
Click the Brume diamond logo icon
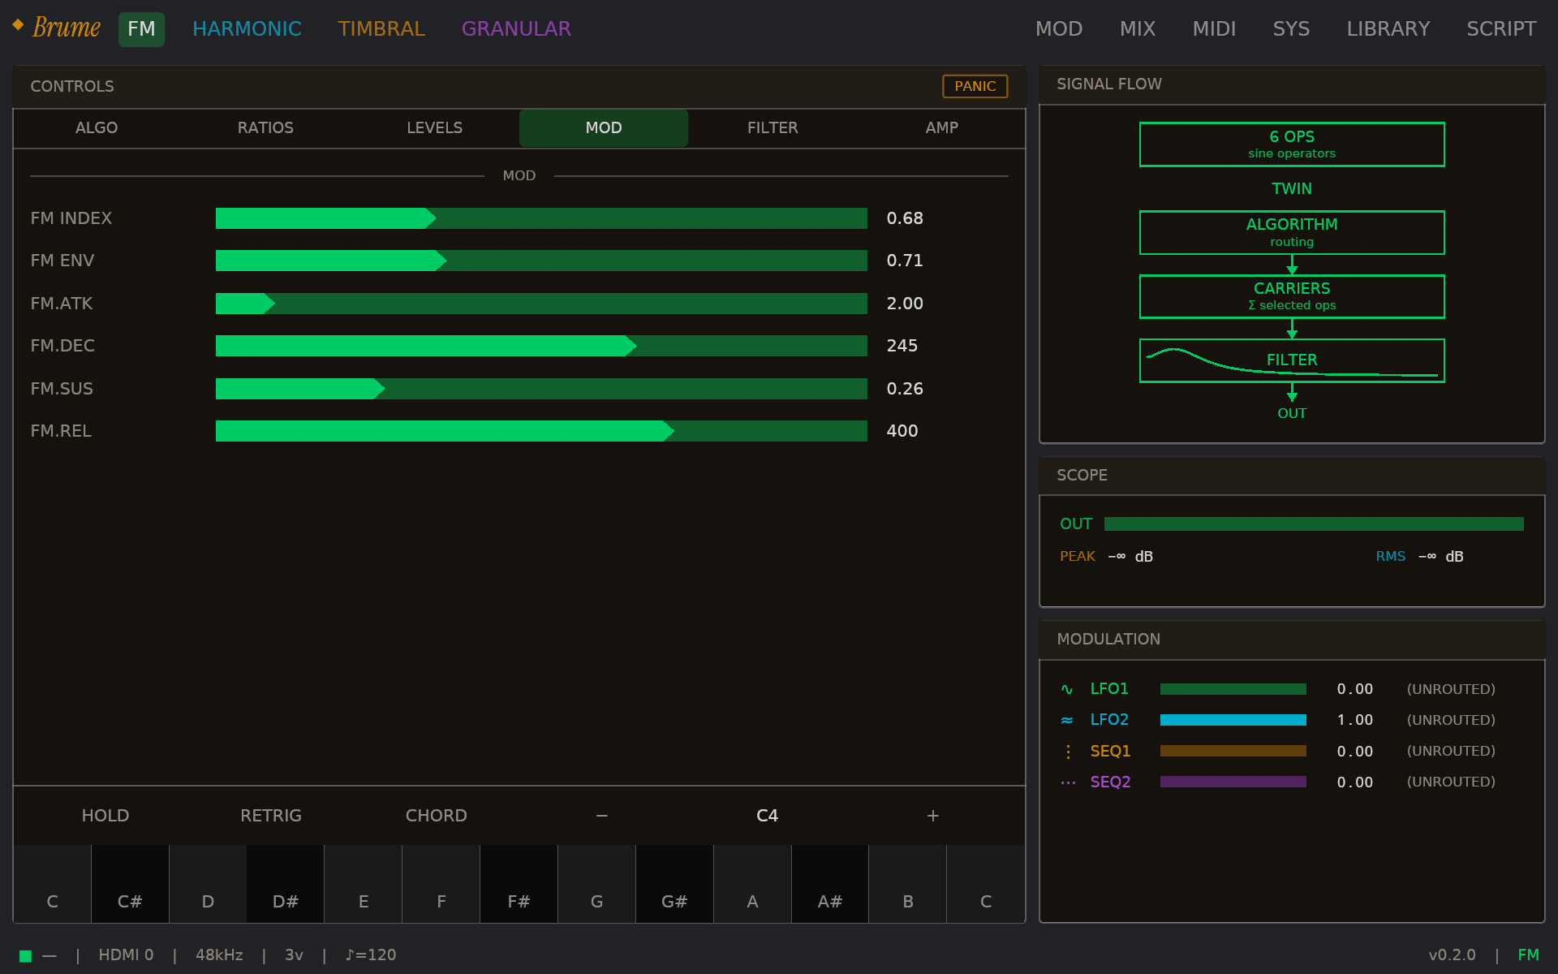[x=18, y=24]
